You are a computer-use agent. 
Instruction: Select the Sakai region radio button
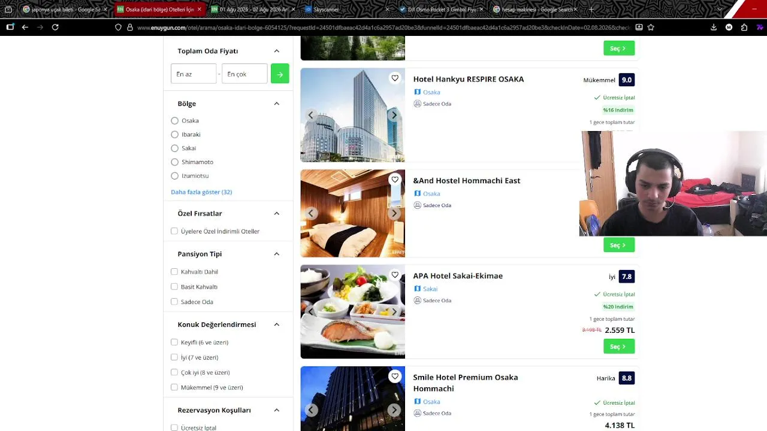tap(175, 148)
